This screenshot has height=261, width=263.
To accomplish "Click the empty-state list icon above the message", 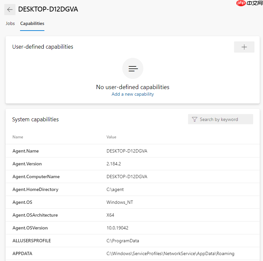I will [132, 68].
